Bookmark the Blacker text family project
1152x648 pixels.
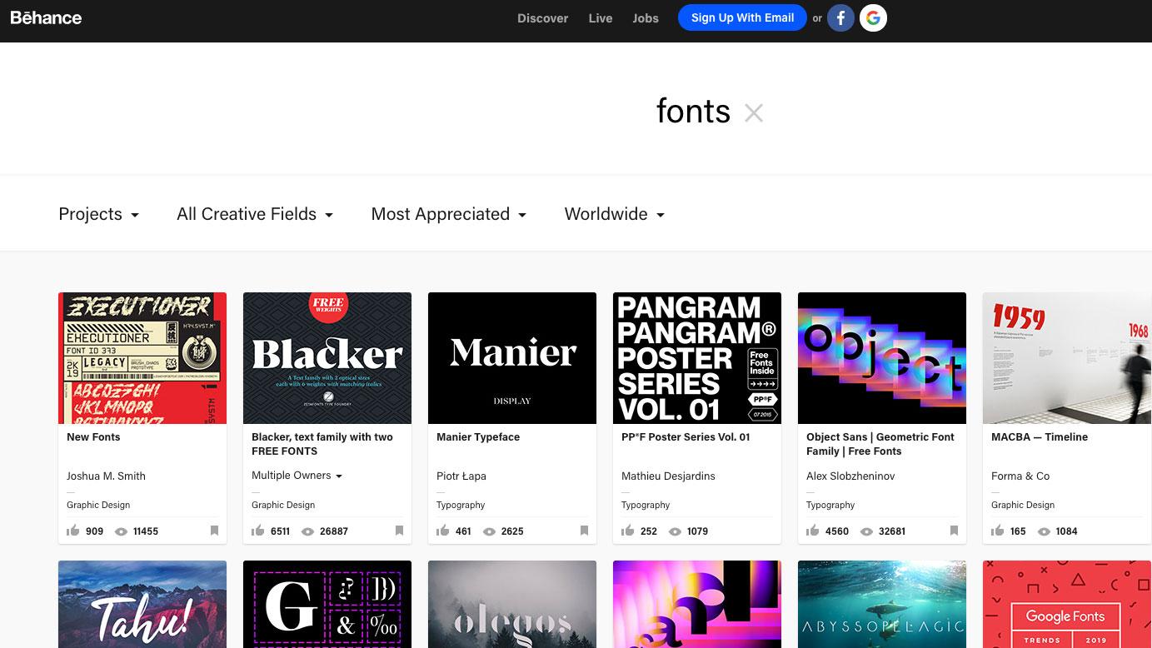[399, 531]
